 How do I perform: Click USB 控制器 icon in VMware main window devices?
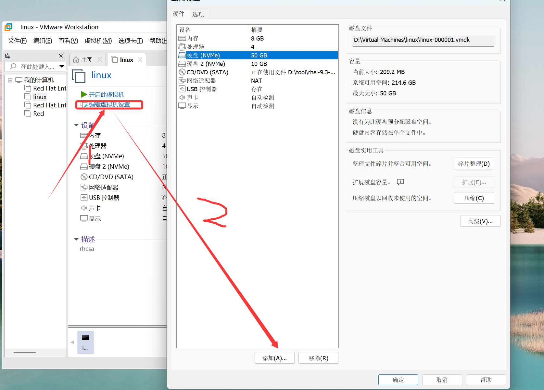(x=84, y=198)
